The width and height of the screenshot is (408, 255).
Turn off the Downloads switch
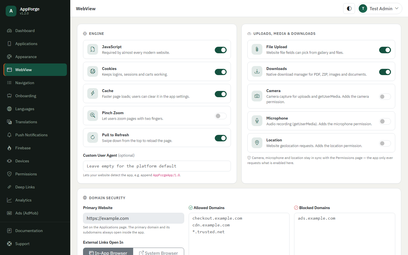[385, 72]
